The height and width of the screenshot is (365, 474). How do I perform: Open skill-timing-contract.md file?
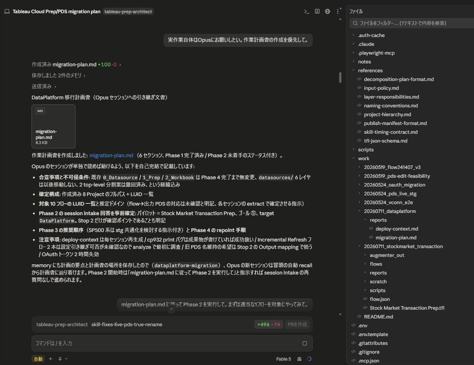pos(391,132)
